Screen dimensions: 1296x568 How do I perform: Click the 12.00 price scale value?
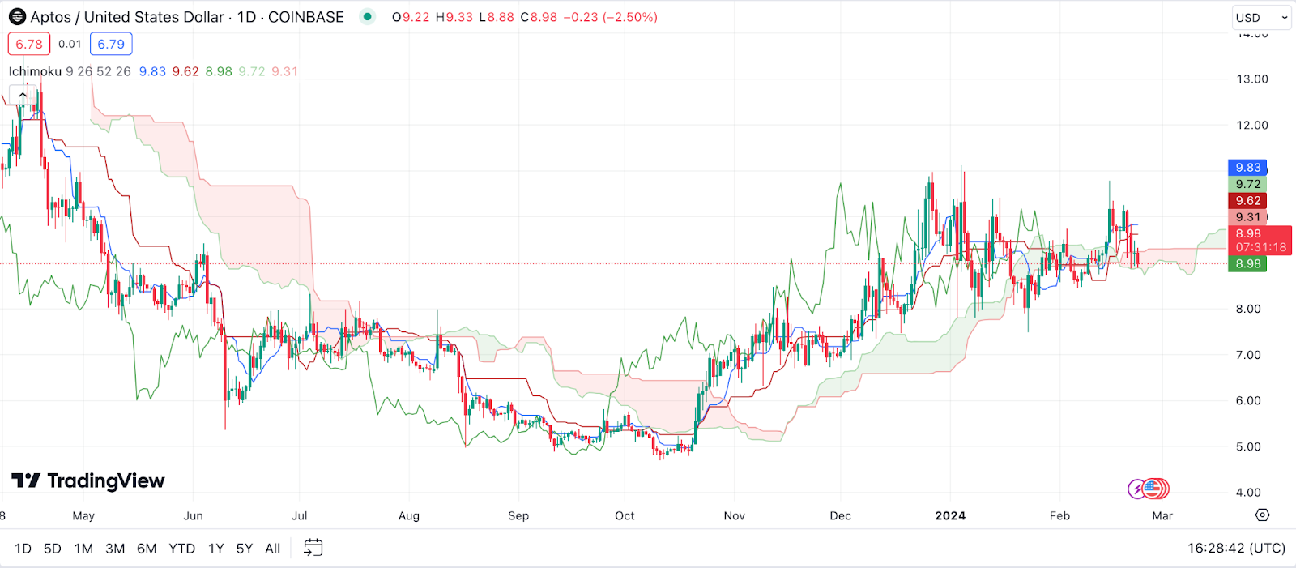(1252, 125)
